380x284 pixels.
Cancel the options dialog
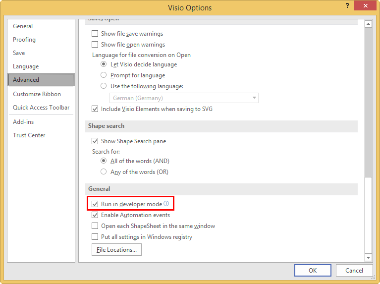pyautogui.click(x=354, y=271)
